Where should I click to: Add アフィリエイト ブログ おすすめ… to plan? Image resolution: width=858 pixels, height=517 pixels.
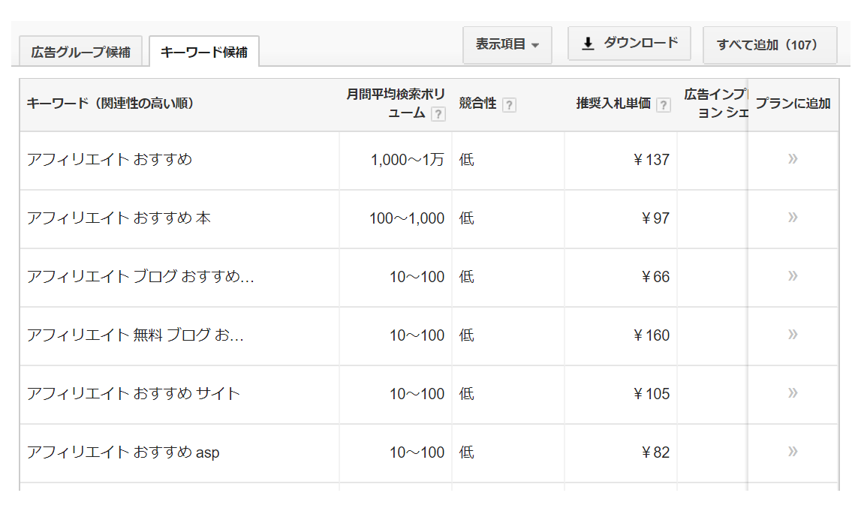[x=793, y=276]
